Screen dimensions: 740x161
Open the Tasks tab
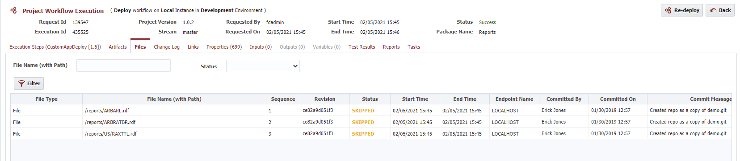pyautogui.click(x=414, y=47)
